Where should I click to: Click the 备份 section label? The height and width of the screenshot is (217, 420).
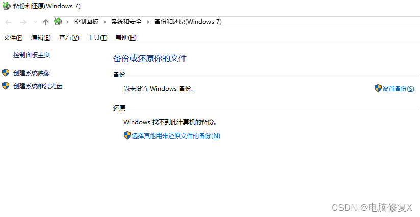point(119,75)
